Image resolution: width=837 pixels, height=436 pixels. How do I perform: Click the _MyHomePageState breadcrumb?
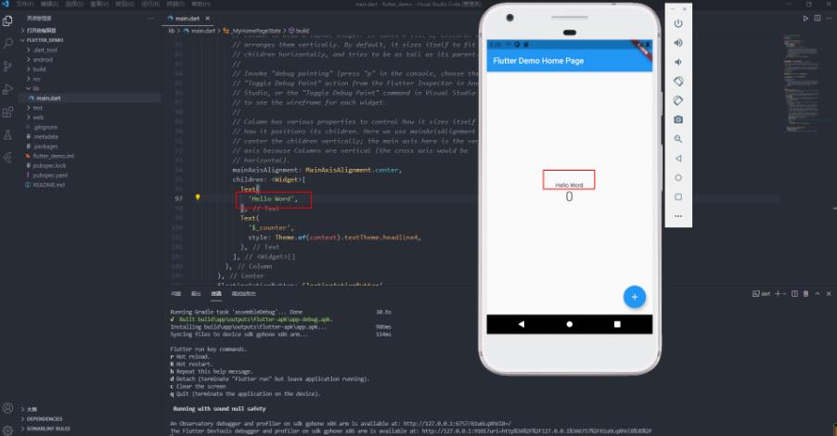pos(256,31)
